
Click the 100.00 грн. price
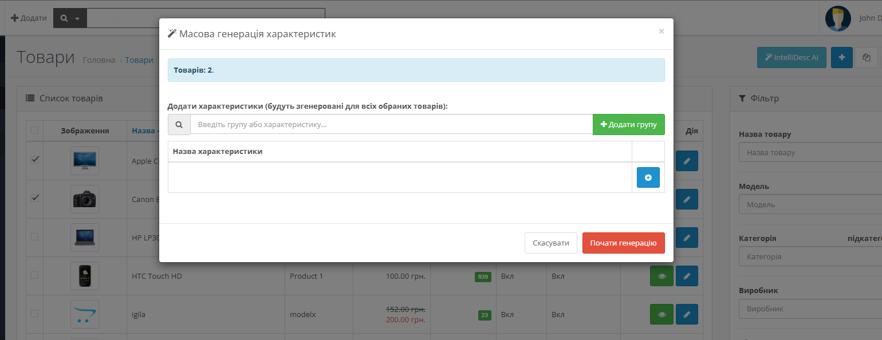(405, 276)
